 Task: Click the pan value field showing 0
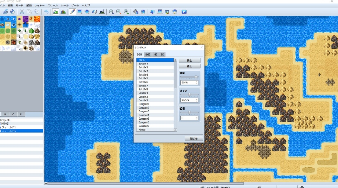pos(189,118)
